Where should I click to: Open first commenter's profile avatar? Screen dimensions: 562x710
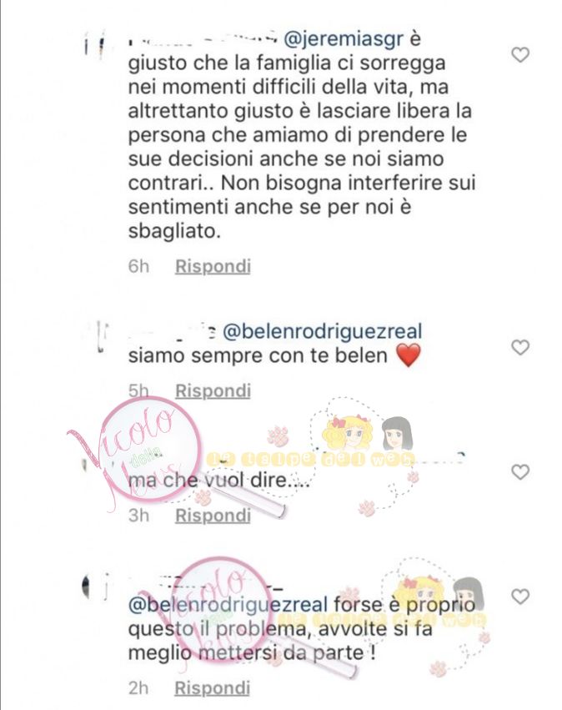tap(93, 47)
